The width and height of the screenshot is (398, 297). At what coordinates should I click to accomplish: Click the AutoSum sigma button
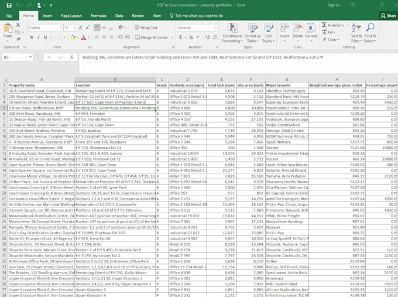(333, 25)
